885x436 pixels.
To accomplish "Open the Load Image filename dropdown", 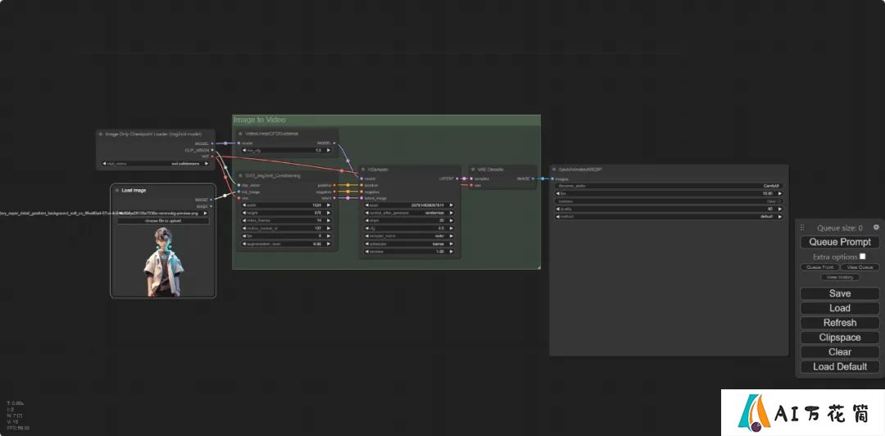I will (163, 213).
